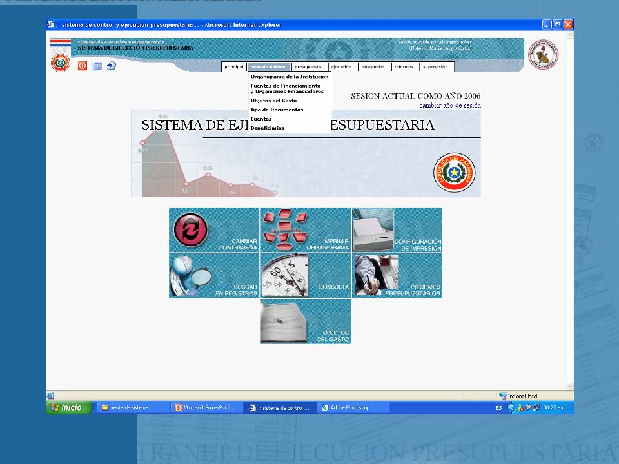The height and width of the screenshot is (464, 619).
Task: Click the Internet Explorer title bar page icon
Action: 50,24
